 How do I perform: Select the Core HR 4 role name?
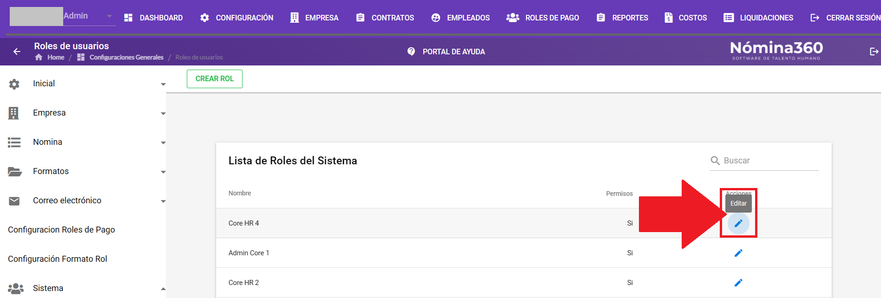pos(243,223)
